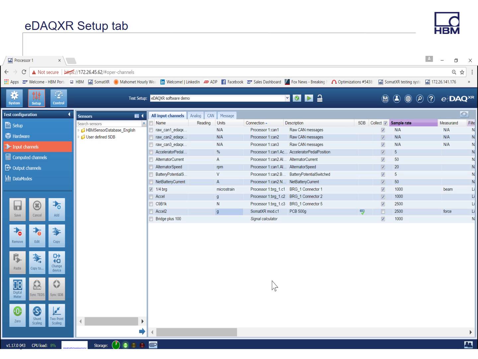Viewport: 478px width, 359px height.
Task: Click the Cancel action
Action: tap(37, 209)
